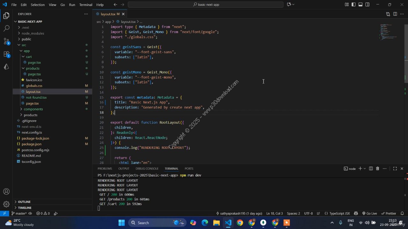Collapse the cart folder

tap(29, 57)
